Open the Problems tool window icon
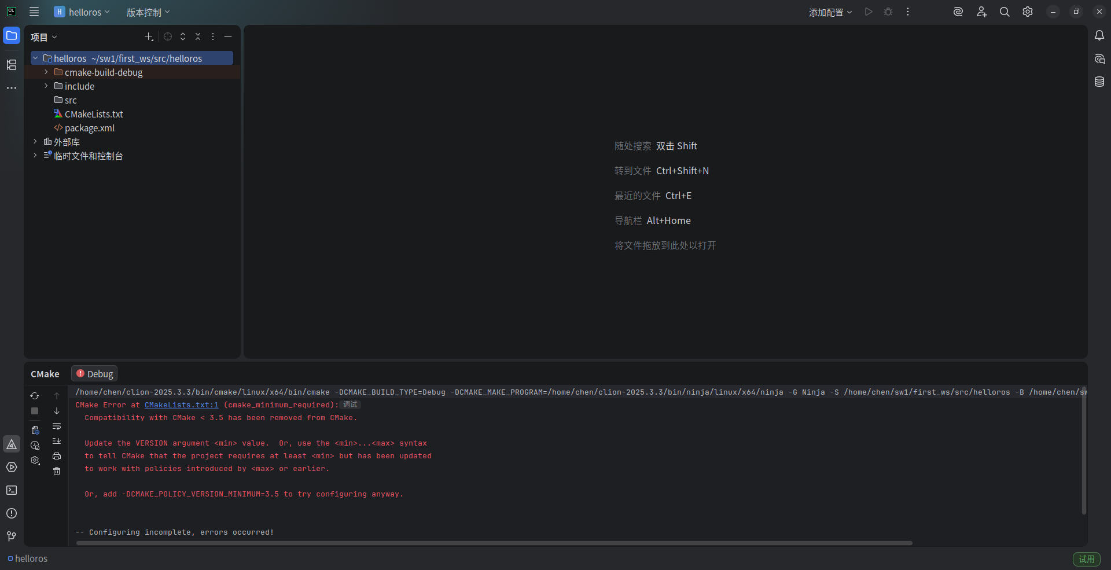This screenshot has width=1111, height=570. 12,513
